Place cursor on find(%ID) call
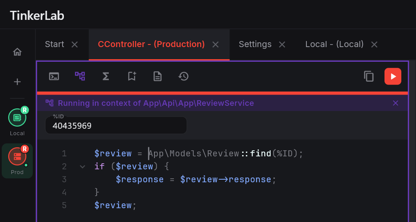This screenshot has height=222, width=416. 274,153
